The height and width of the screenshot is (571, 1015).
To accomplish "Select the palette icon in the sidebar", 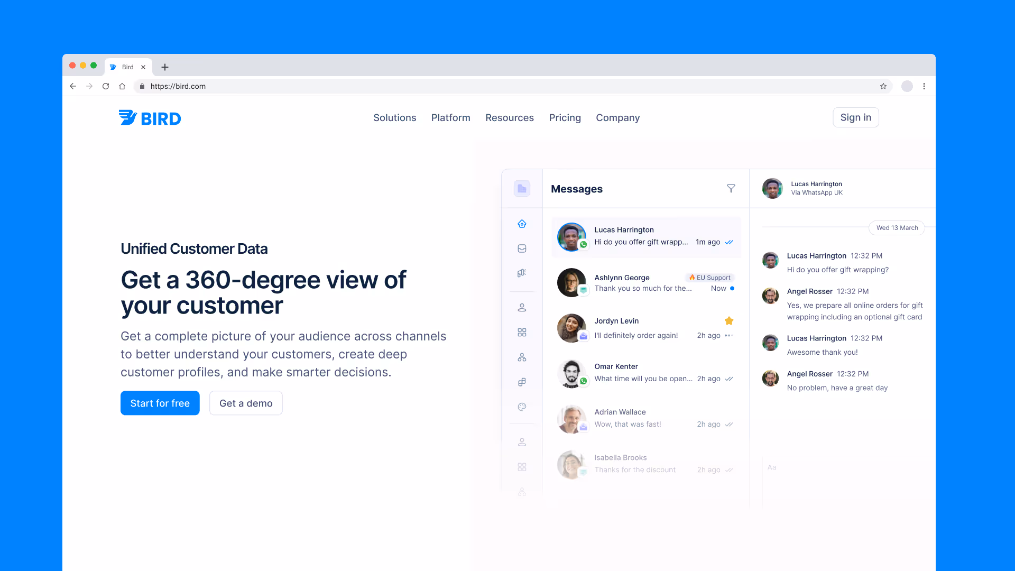I will point(522,407).
